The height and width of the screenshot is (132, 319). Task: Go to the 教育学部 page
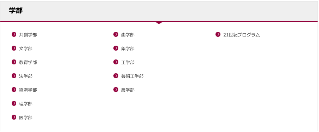tap(28, 62)
